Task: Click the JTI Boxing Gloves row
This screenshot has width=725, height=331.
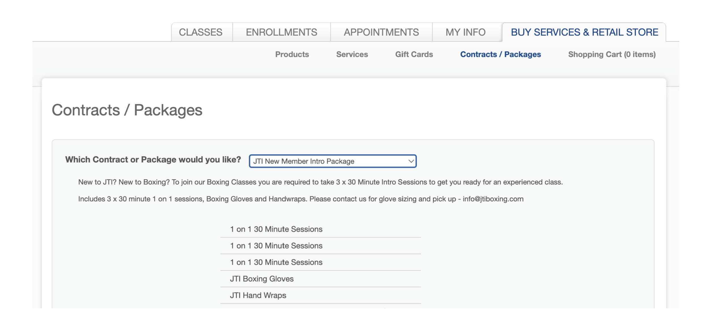Action: point(321,279)
